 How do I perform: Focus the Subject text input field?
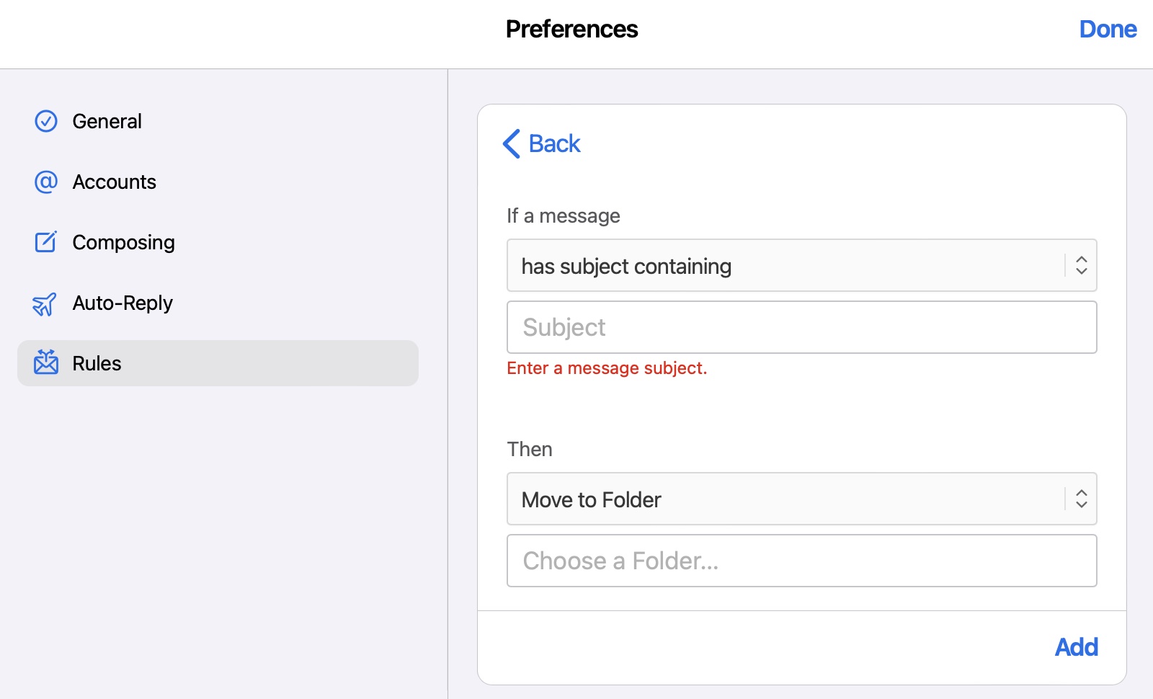point(802,327)
